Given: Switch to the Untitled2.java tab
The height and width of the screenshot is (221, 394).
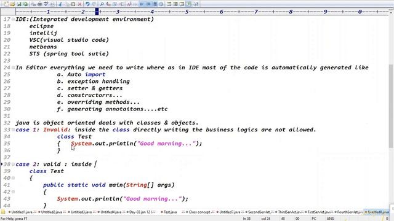Looking at the screenshot, I should click(x=52, y=212).
